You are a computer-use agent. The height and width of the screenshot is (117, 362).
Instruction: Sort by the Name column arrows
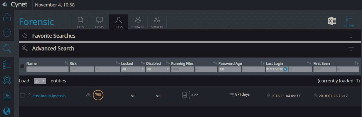(x=66, y=63)
